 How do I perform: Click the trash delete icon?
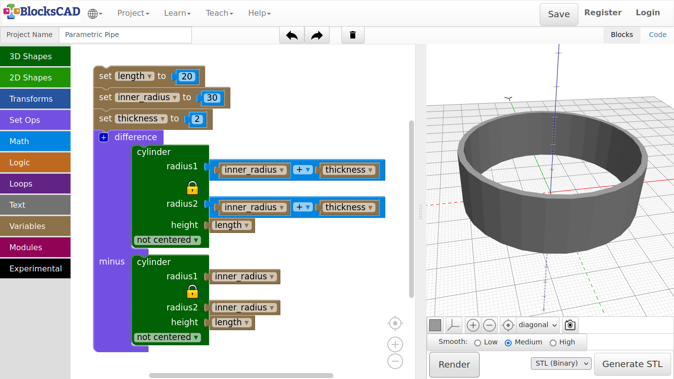(353, 35)
